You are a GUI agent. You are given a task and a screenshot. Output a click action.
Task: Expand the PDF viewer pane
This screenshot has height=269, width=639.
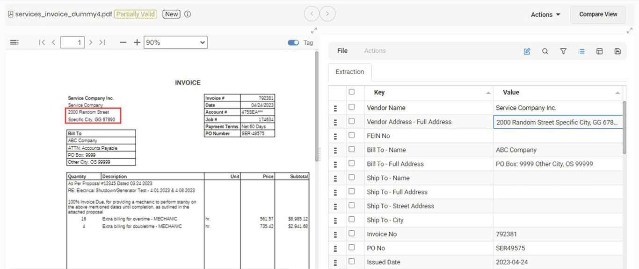(314, 30)
